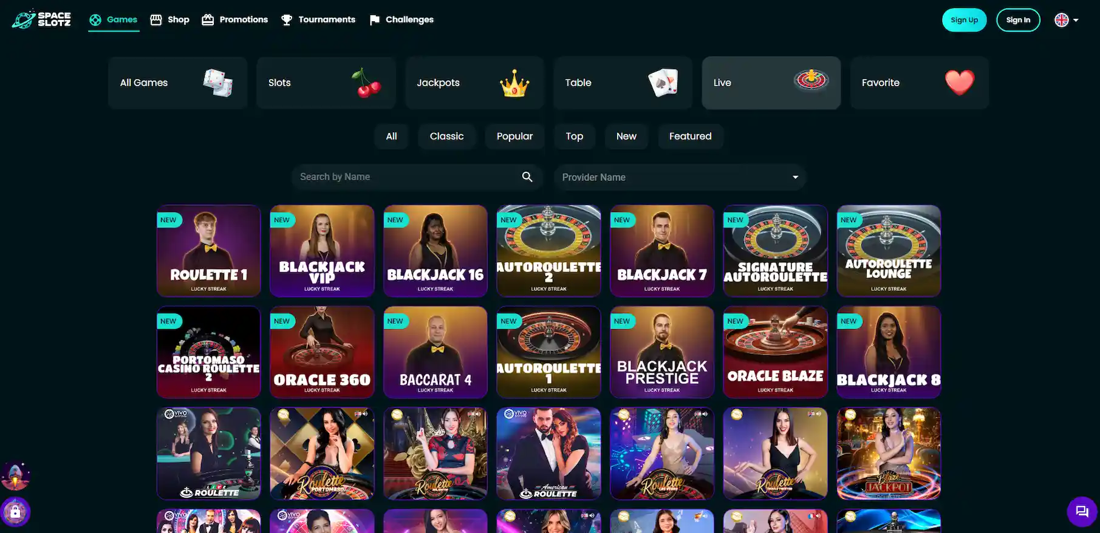
Task: Click the rocket icon on left edge
Action: click(16, 476)
